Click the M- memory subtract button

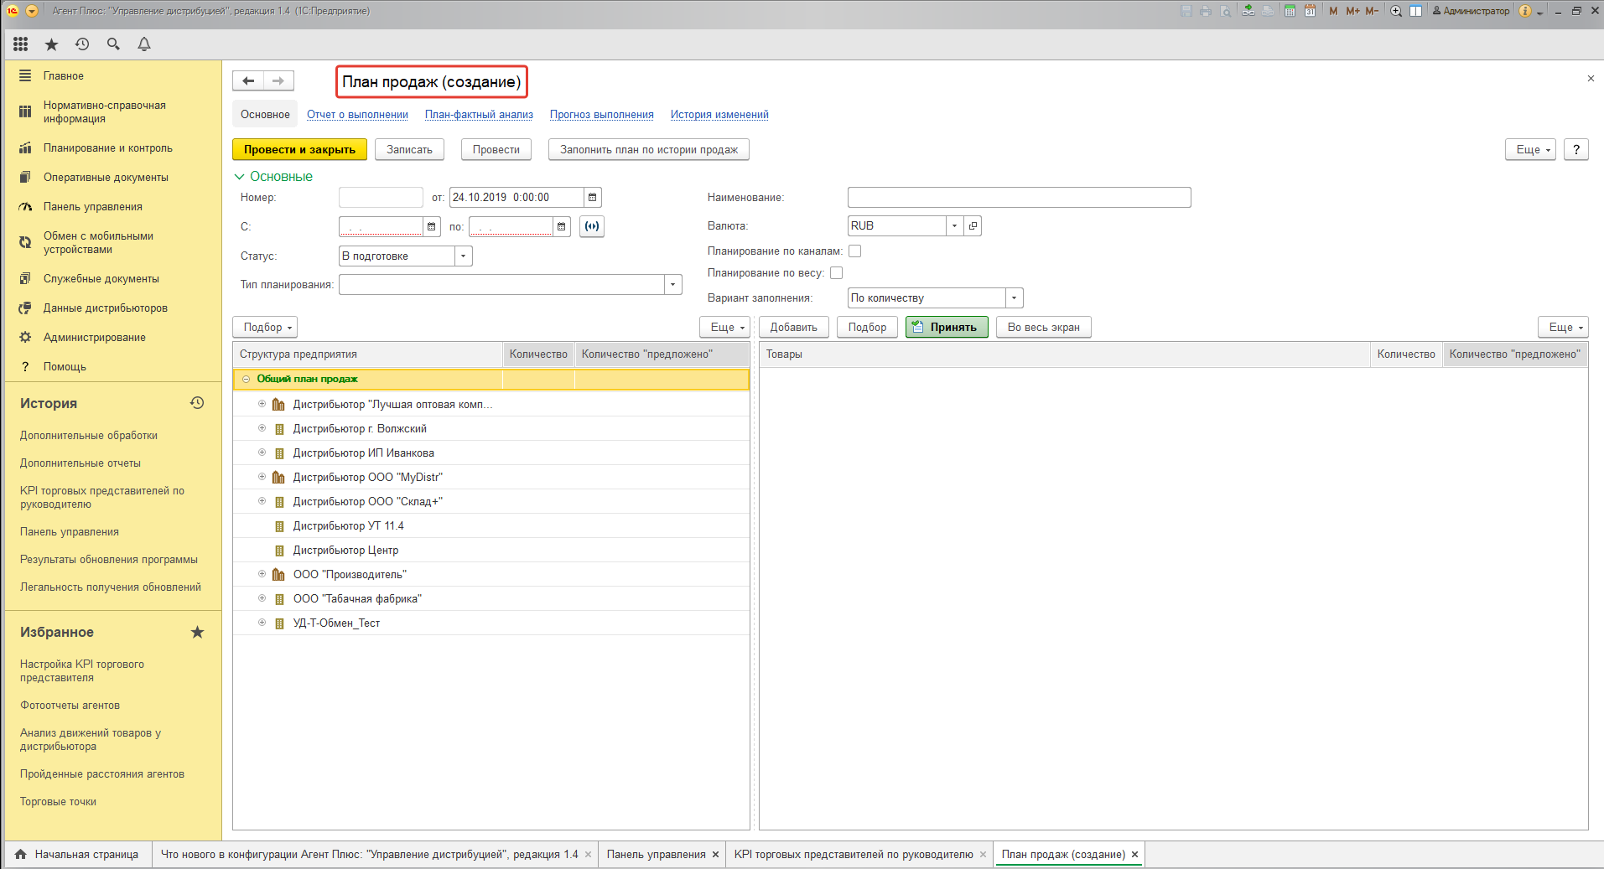click(x=1372, y=11)
